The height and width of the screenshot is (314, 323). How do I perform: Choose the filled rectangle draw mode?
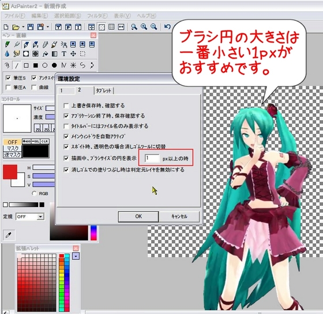coord(36,66)
